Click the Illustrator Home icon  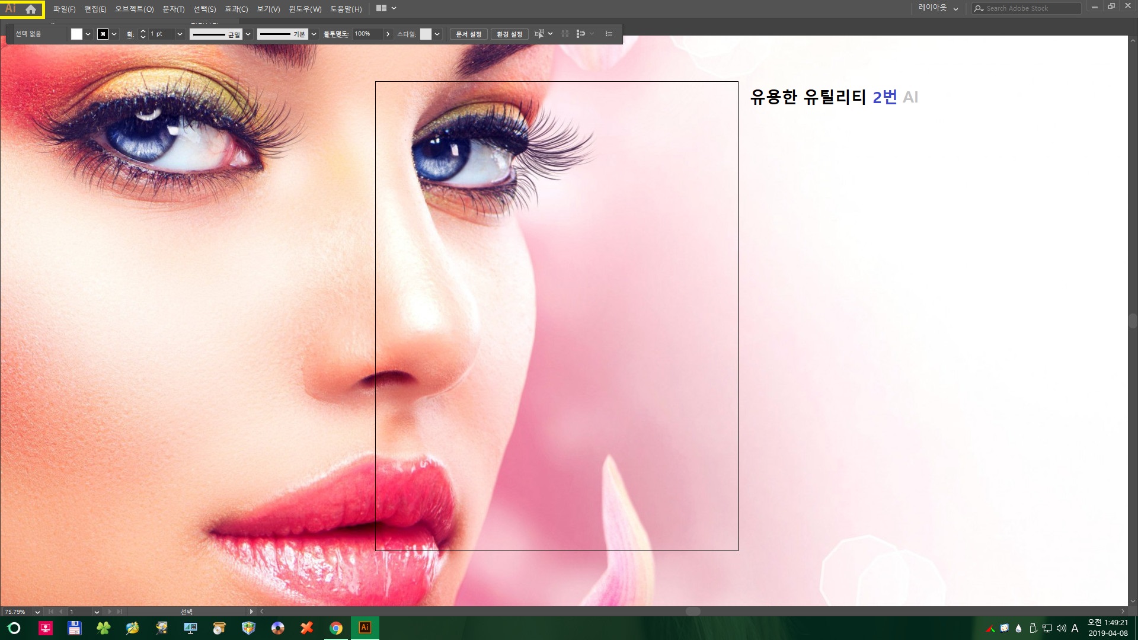click(31, 9)
